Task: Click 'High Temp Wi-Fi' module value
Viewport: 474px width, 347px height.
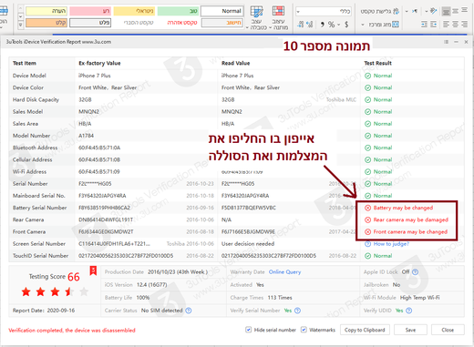Action: pos(419,298)
